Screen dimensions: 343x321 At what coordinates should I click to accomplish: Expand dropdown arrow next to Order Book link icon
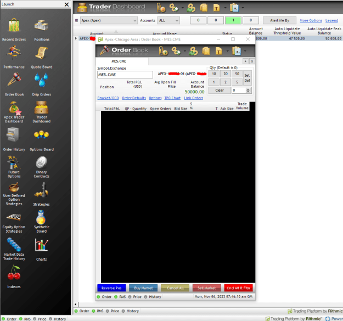[x=185, y=51]
